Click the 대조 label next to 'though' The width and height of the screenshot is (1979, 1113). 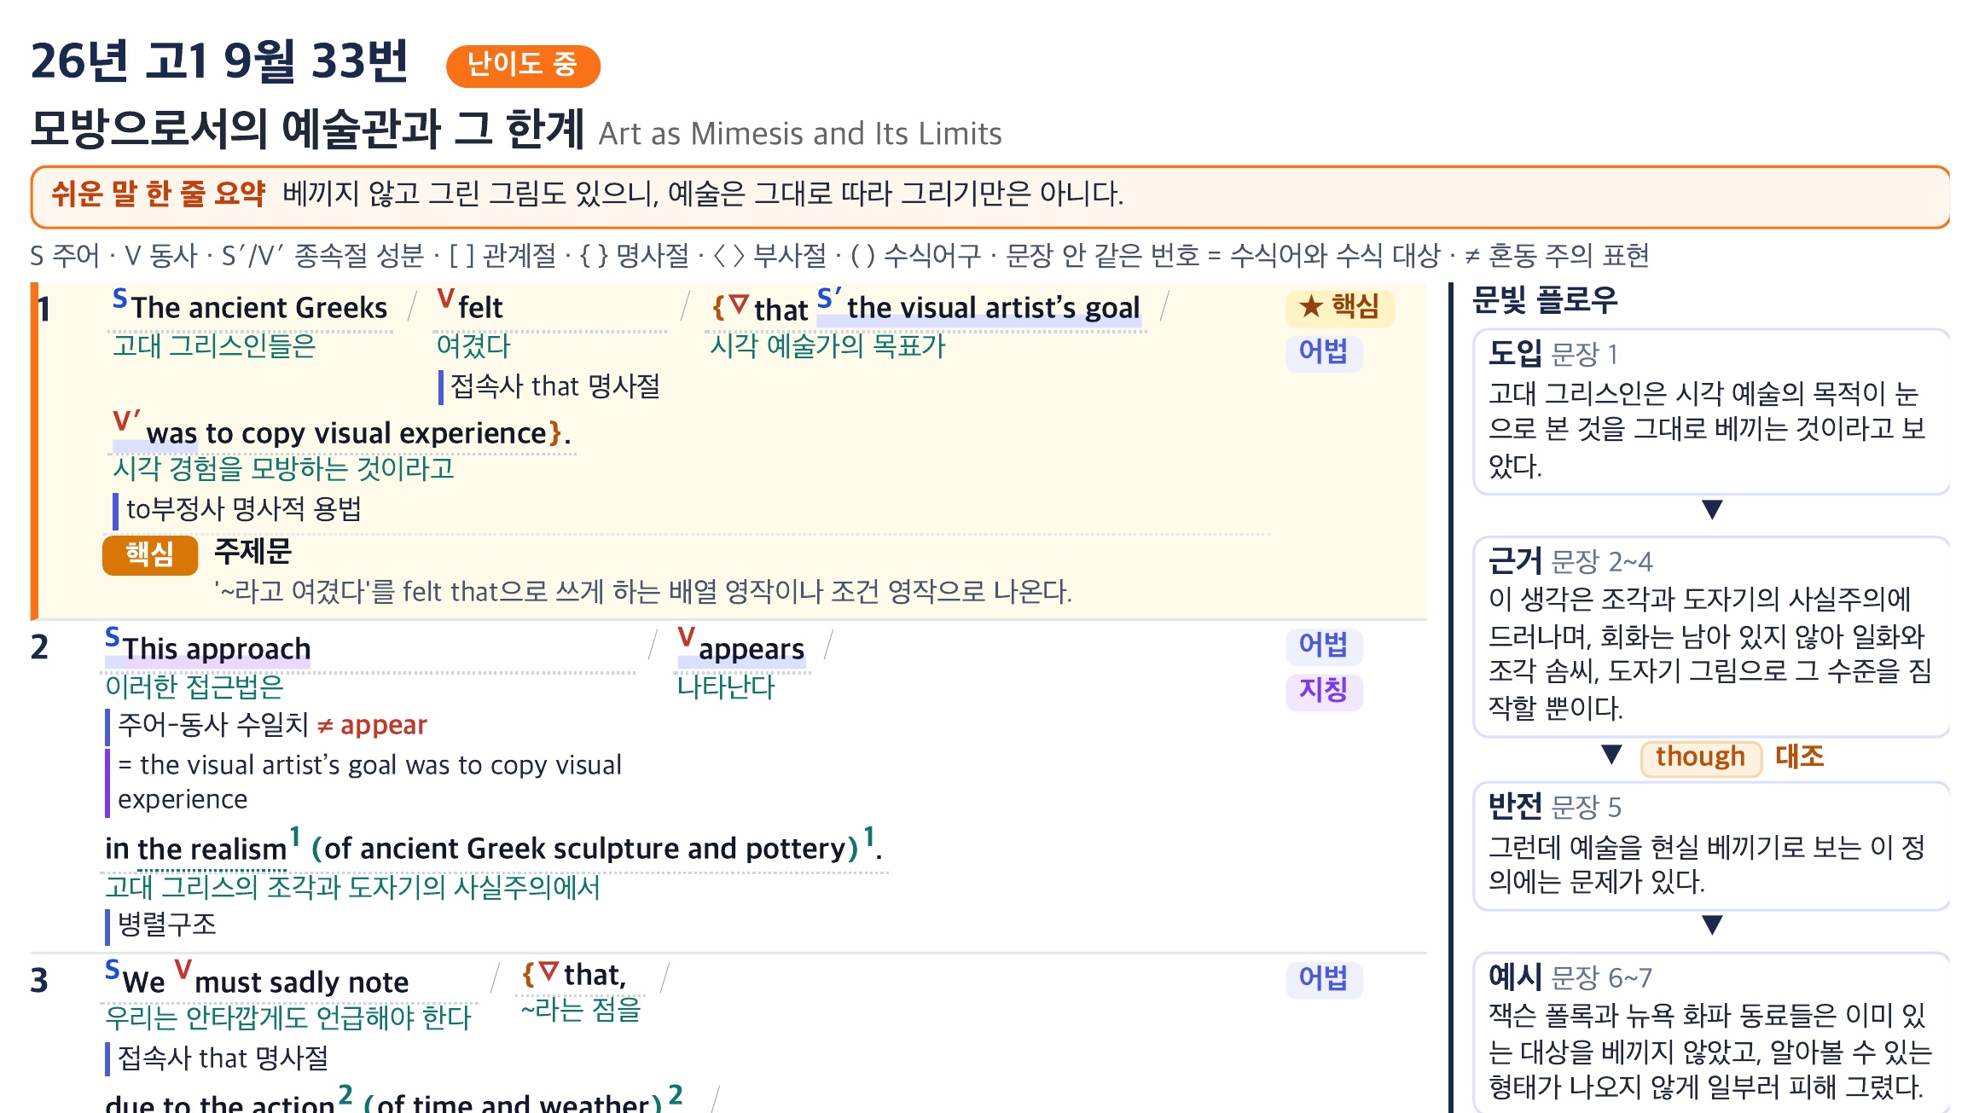click(1799, 756)
